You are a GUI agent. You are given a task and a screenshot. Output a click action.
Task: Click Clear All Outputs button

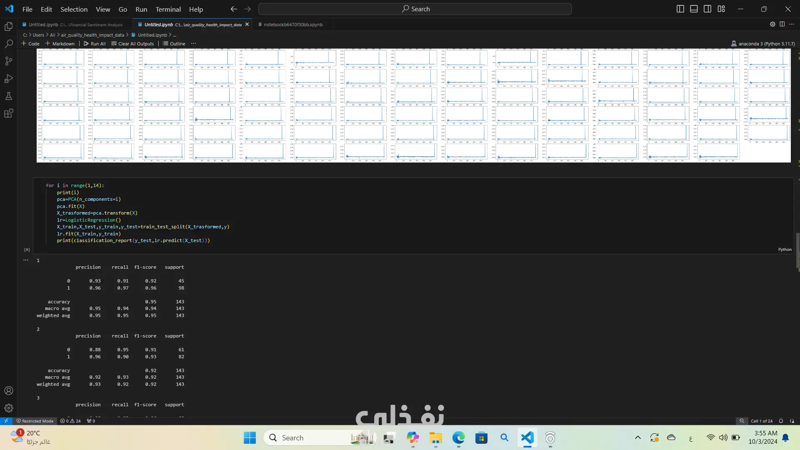[x=132, y=44]
